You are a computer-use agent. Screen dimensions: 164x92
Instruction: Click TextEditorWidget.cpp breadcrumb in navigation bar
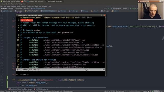[x=38, y=8]
